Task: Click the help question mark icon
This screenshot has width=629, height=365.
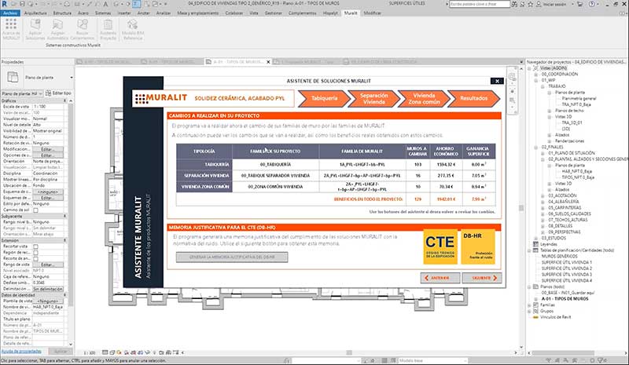Action: click(593, 4)
